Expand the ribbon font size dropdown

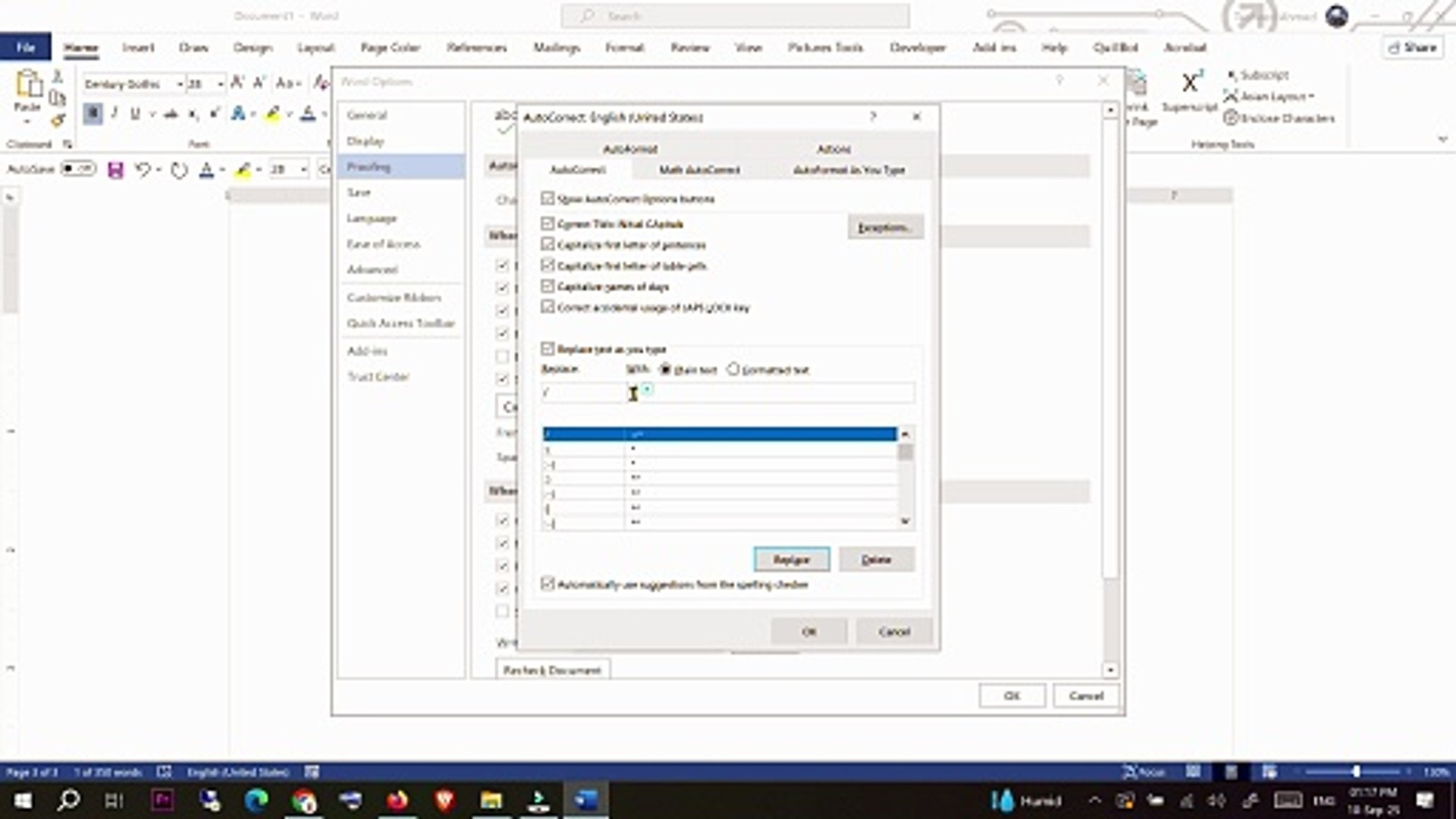point(220,83)
